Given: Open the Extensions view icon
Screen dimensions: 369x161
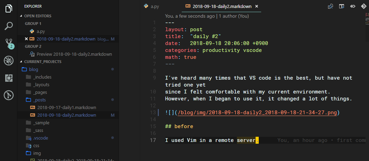Looking at the screenshot, I should 9,78.
